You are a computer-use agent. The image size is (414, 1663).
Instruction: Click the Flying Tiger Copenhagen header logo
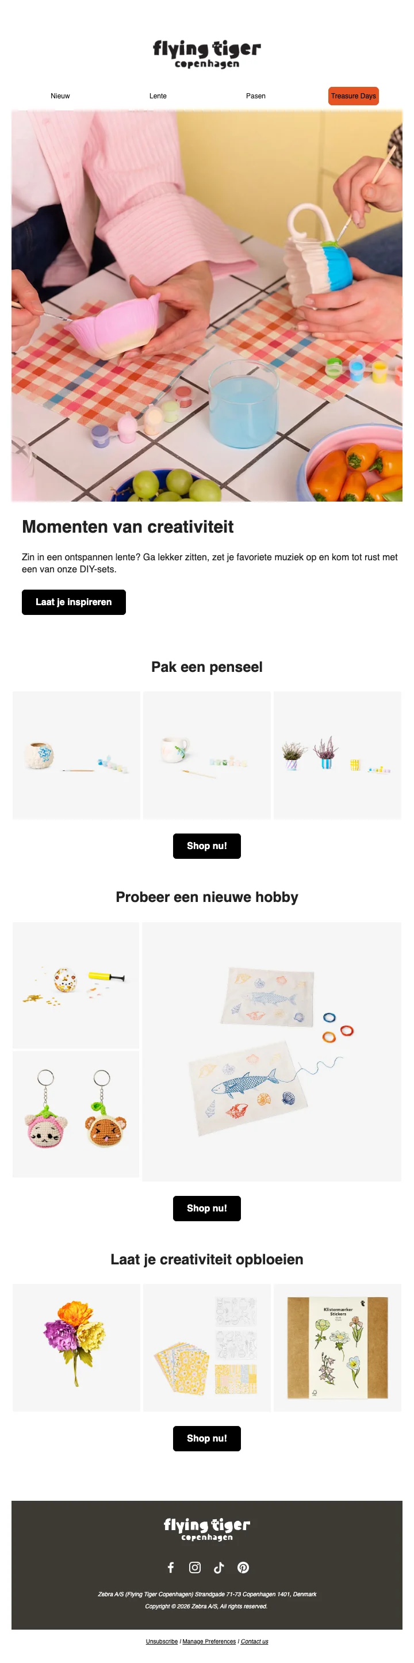pyautogui.click(x=207, y=53)
